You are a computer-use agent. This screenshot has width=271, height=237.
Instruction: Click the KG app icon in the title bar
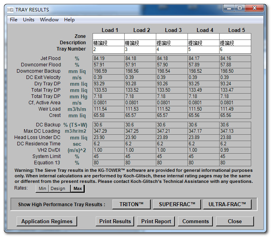click(x=10, y=9)
